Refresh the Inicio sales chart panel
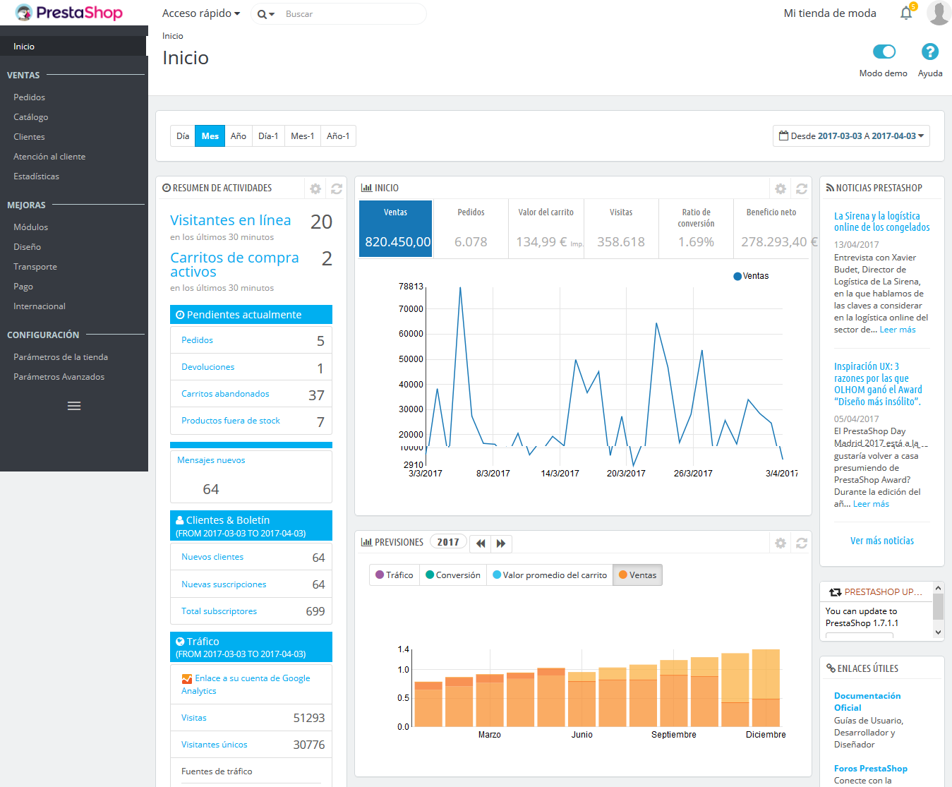 click(x=802, y=188)
